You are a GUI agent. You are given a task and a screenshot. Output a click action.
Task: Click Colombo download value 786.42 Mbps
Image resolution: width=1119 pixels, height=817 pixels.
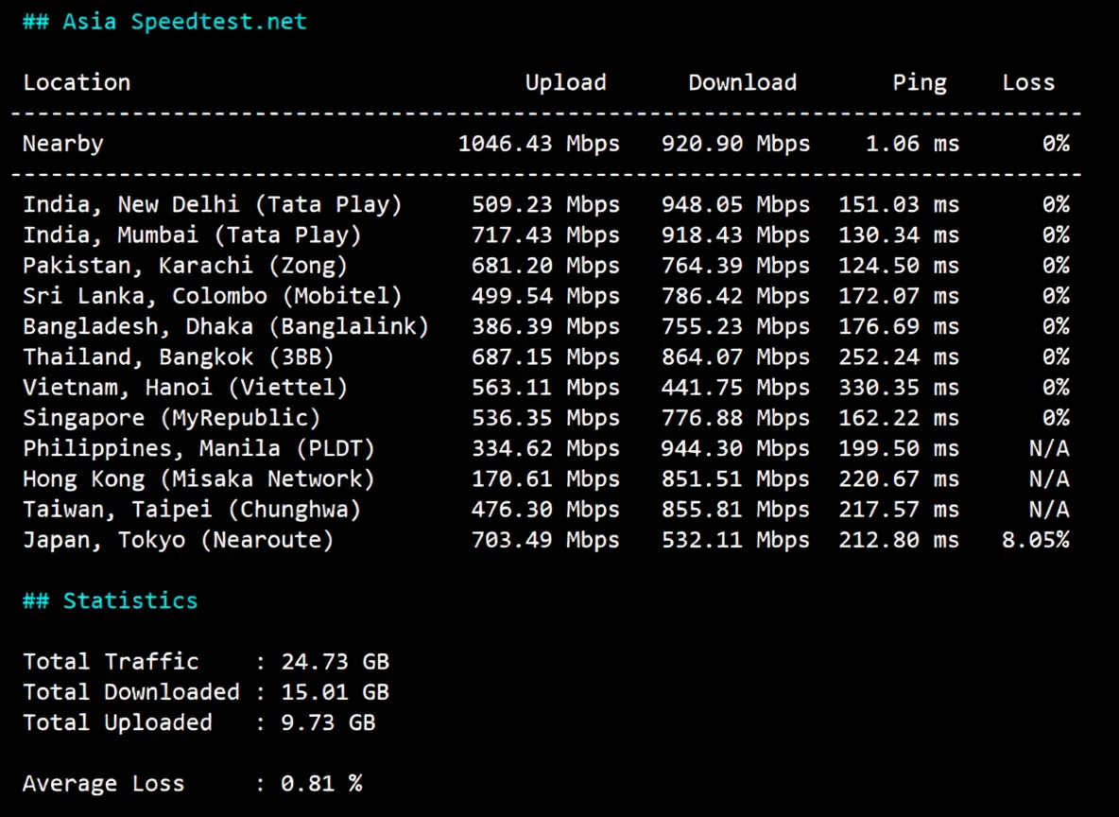[x=736, y=296]
